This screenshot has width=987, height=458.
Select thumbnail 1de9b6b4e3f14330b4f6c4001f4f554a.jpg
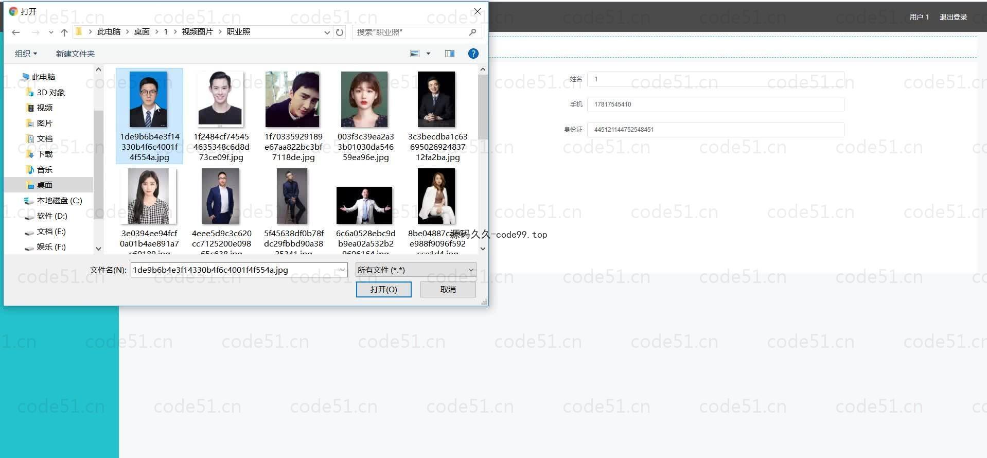pos(149,116)
